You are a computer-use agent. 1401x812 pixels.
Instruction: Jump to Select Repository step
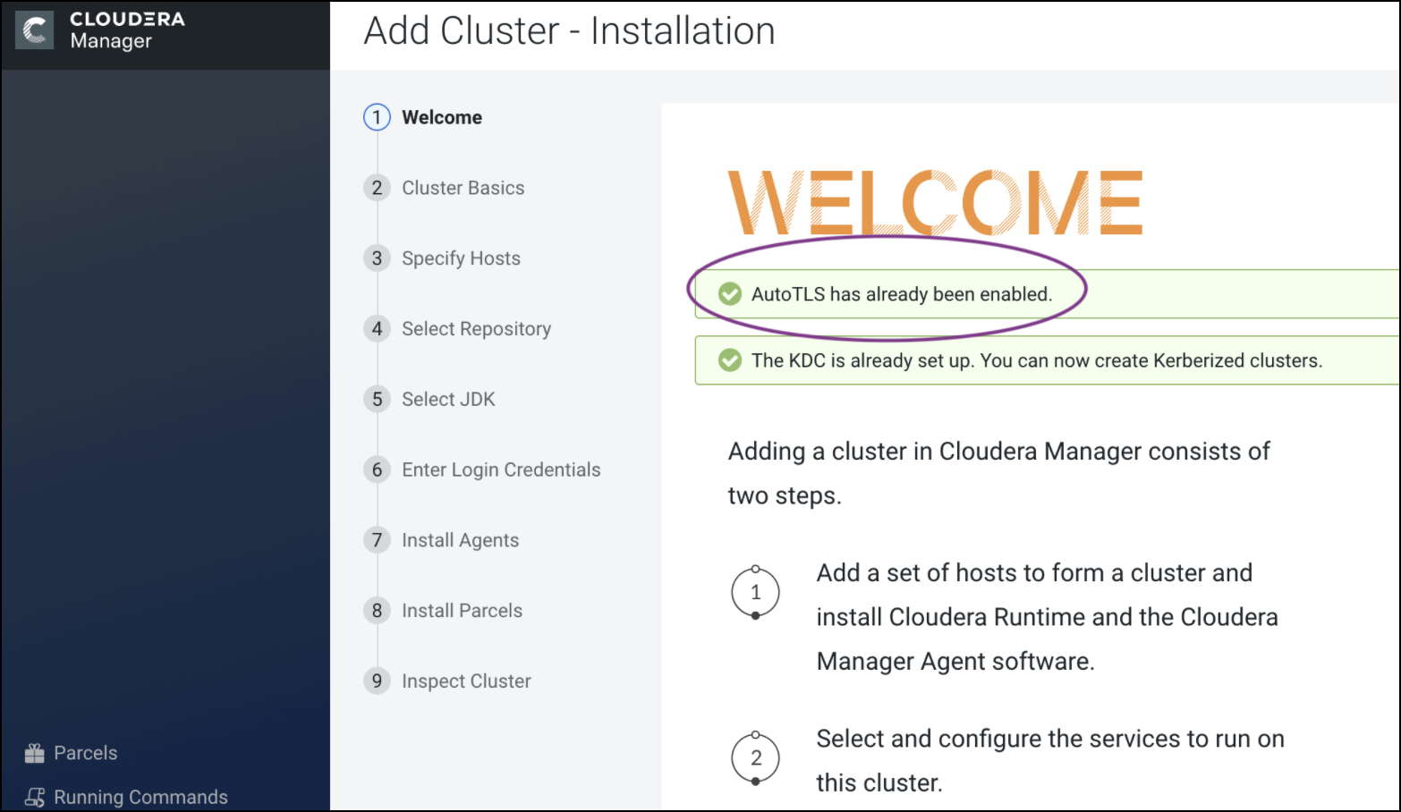click(476, 329)
